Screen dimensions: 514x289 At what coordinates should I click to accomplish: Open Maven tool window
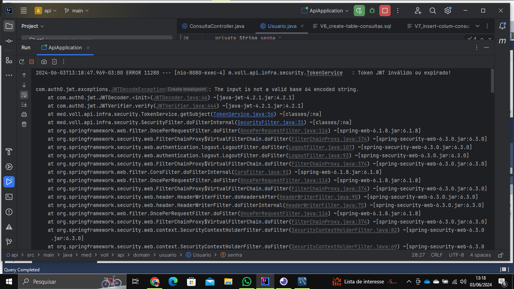[x=502, y=41]
